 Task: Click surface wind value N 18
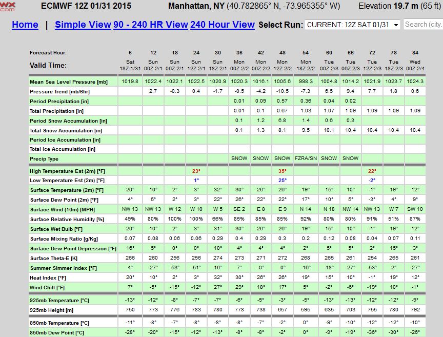pyautogui.click(x=329, y=209)
